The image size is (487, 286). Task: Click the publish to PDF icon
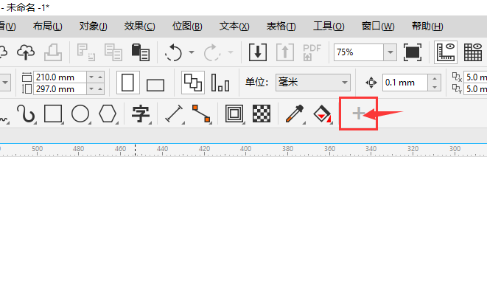click(x=312, y=52)
